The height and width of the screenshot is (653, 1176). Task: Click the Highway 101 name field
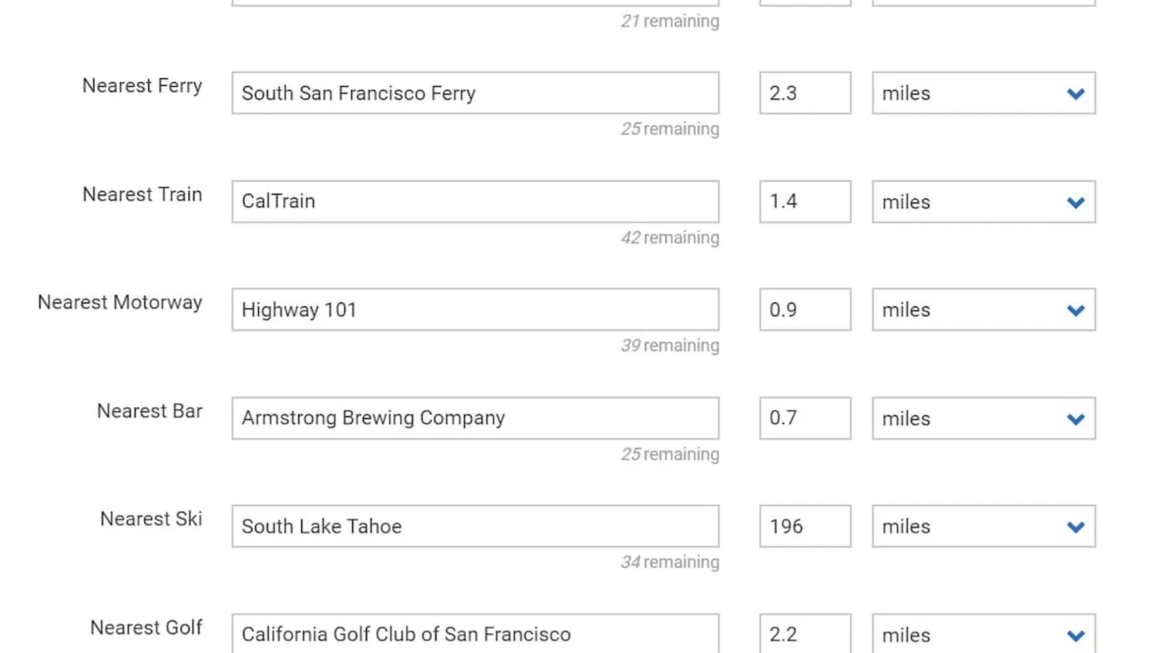pyautogui.click(x=475, y=310)
